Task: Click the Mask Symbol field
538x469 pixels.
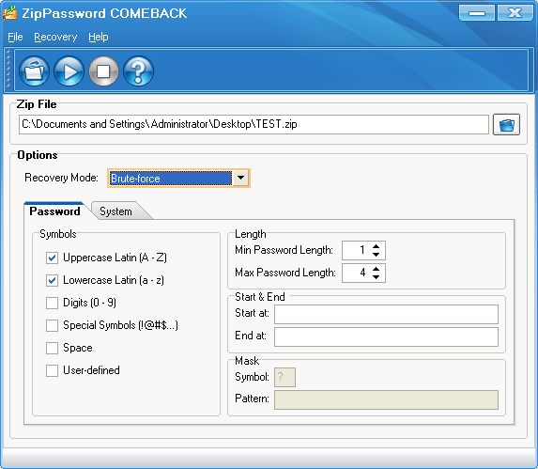Action: (x=284, y=377)
